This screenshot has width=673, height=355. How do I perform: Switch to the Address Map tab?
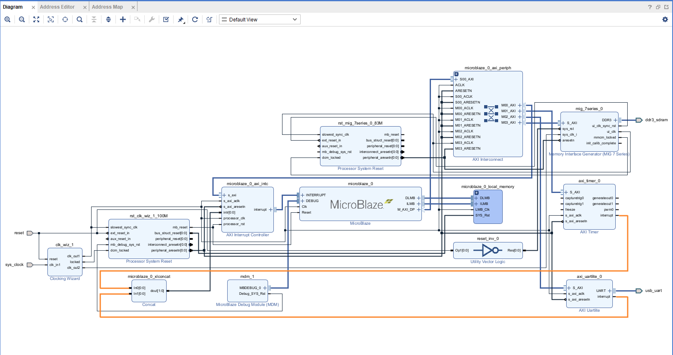[107, 7]
